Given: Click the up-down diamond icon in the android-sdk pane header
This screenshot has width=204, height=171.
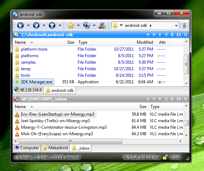Looking at the screenshot, I should click(172, 35).
